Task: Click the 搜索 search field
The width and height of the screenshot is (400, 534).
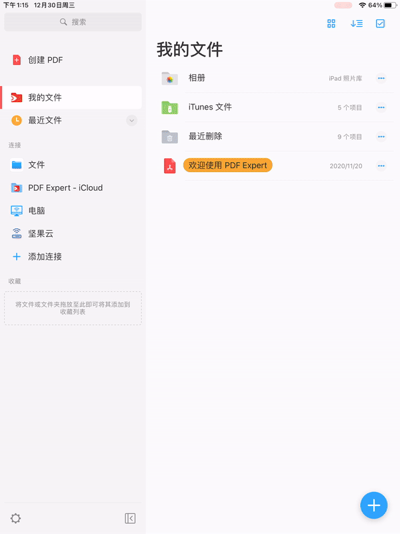Action: pos(73,22)
